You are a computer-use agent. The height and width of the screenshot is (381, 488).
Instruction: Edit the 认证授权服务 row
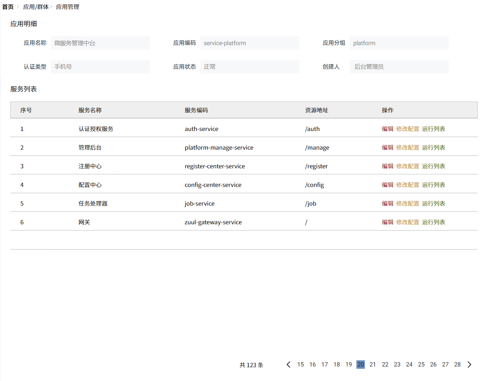(x=387, y=129)
